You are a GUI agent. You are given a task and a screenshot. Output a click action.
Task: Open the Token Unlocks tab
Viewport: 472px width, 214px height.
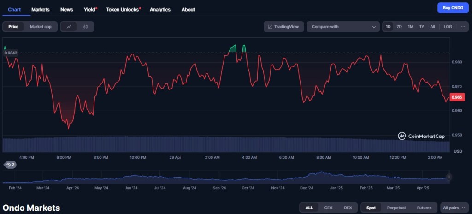(x=123, y=9)
